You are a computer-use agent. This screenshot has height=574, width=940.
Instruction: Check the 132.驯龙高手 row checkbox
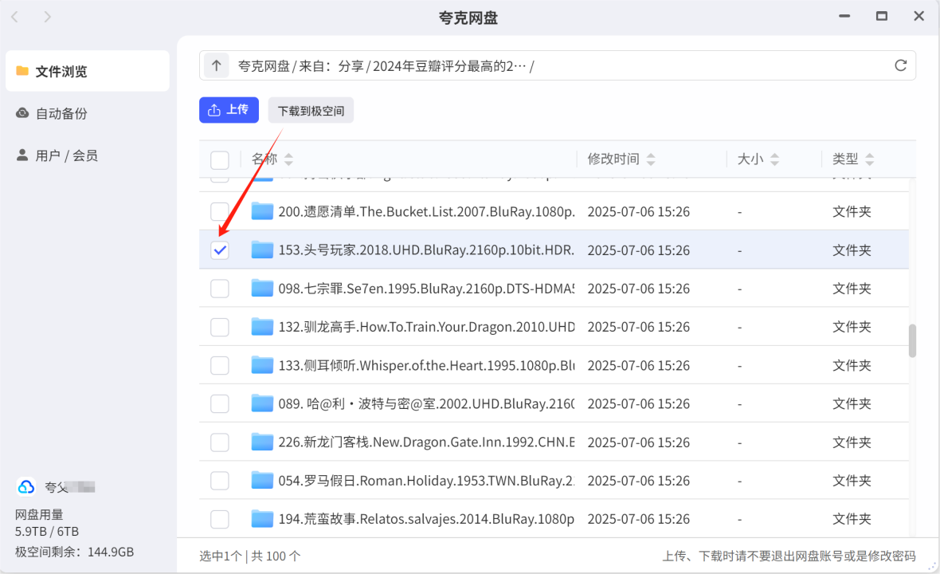pos(220,326)
